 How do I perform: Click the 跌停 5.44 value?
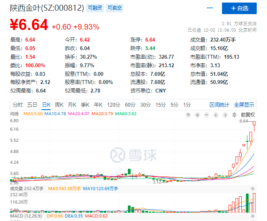point(150,48)
